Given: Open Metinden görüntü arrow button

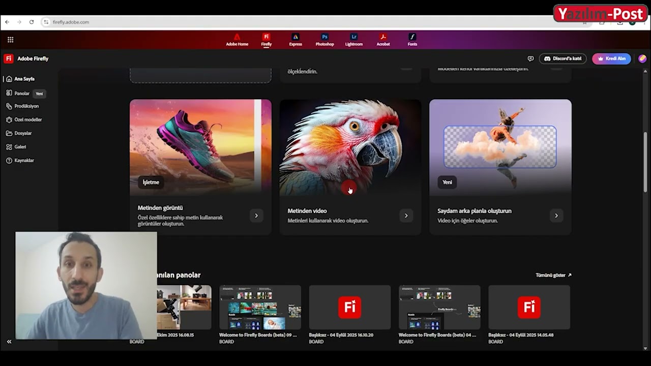Looking at the screenshot, I should tap(256, 216).
